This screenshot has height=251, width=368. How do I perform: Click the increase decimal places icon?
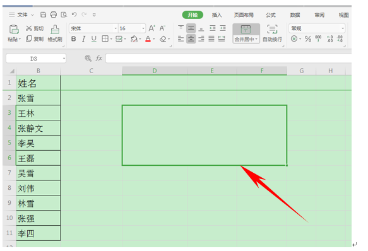click(x=329, y=38)
